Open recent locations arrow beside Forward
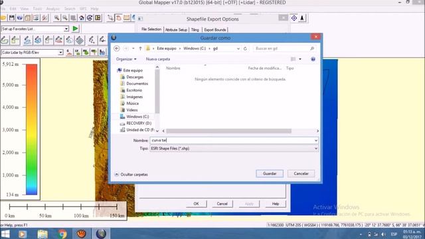Image resolution: width=425 pixels, height=239 pixels. tap(133, 48)
